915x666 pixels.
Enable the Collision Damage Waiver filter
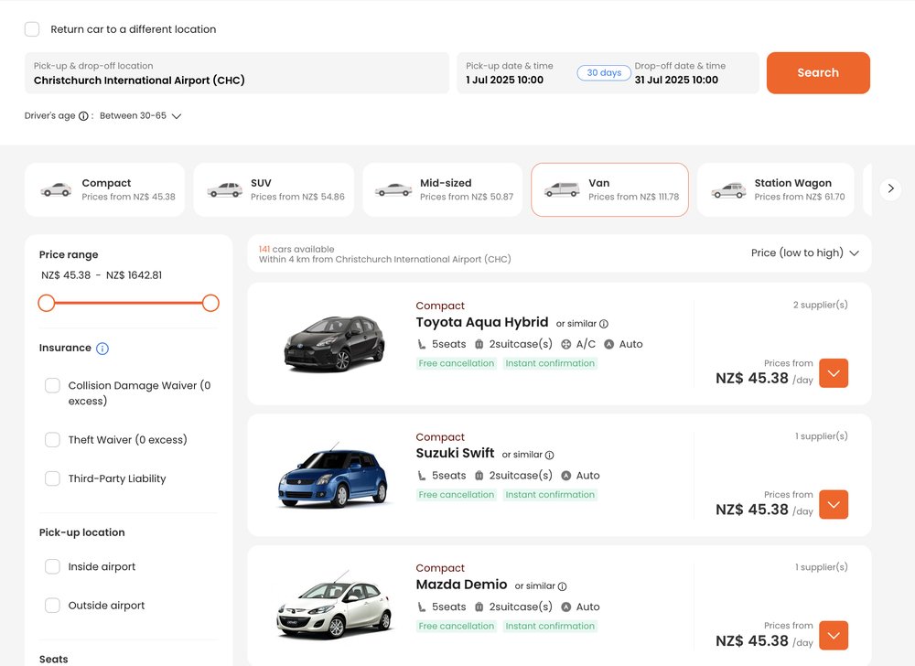tap(52, 385)
